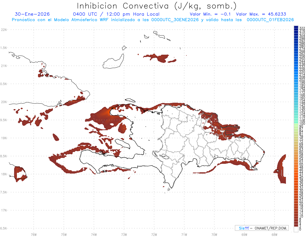Click the title 'Inhibicion Convectiva (J/kg, somb.)'

pos(157,6)
